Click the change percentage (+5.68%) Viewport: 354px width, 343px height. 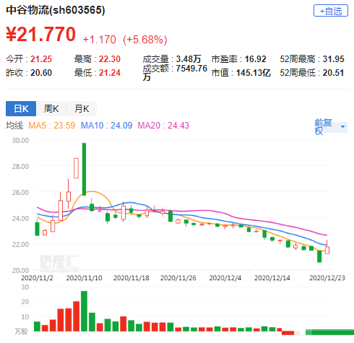145,40
